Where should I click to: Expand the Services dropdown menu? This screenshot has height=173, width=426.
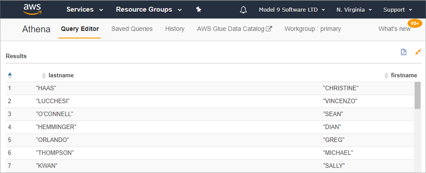tap(85, 10)
